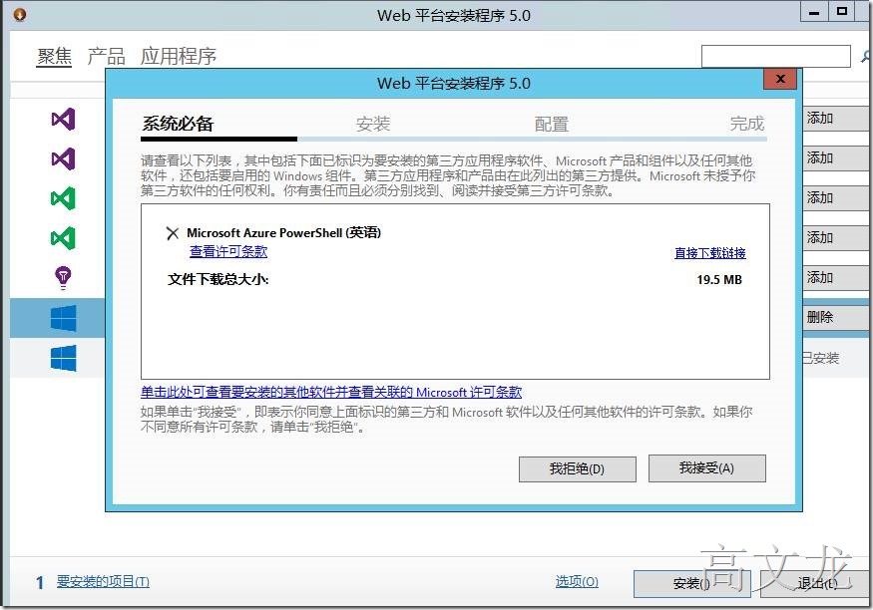Click 添加 for the lightbulb product row
The width and height of the screenshot is (873, 610).
coord(836,277)
